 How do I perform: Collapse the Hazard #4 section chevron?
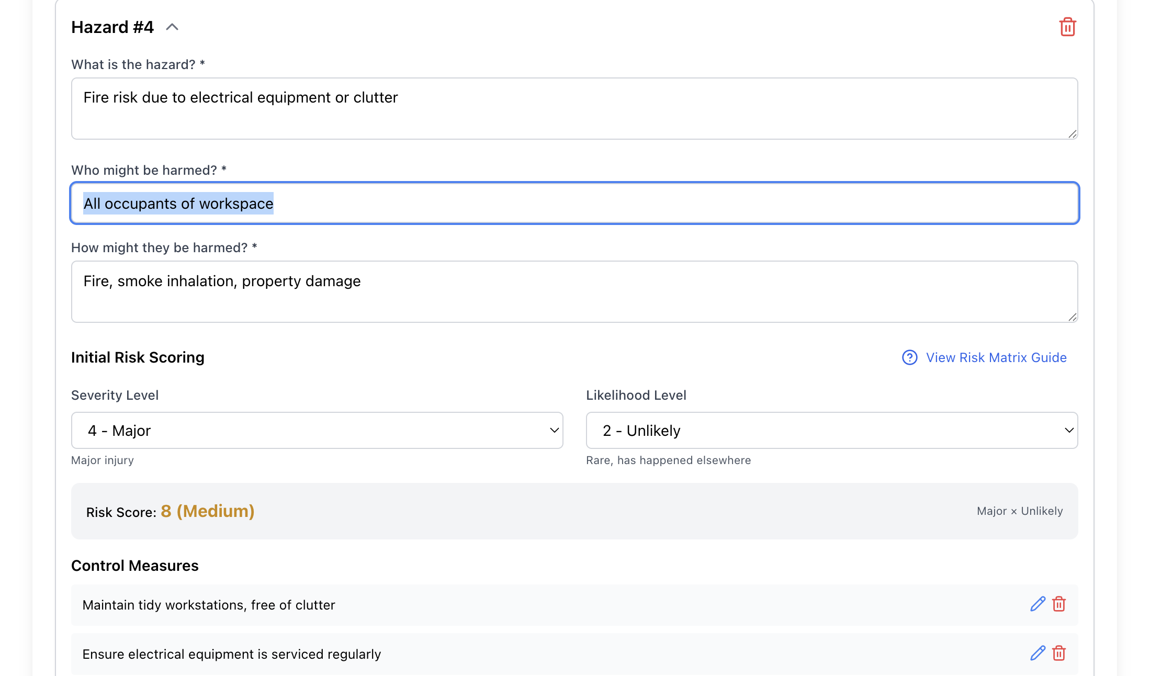(172, 27)
